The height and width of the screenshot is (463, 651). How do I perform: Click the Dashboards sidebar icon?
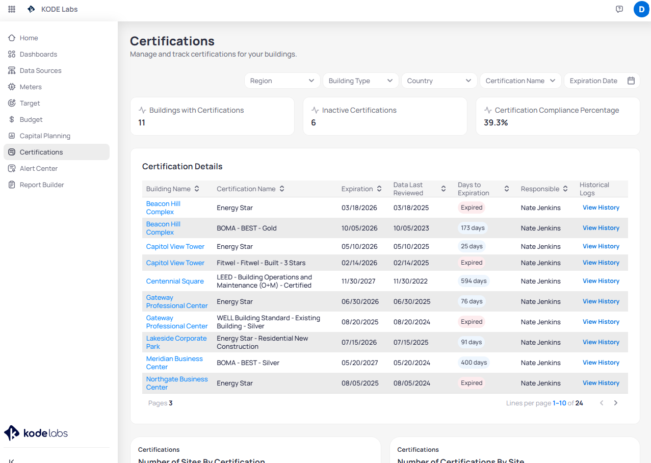tap(12, 54)
